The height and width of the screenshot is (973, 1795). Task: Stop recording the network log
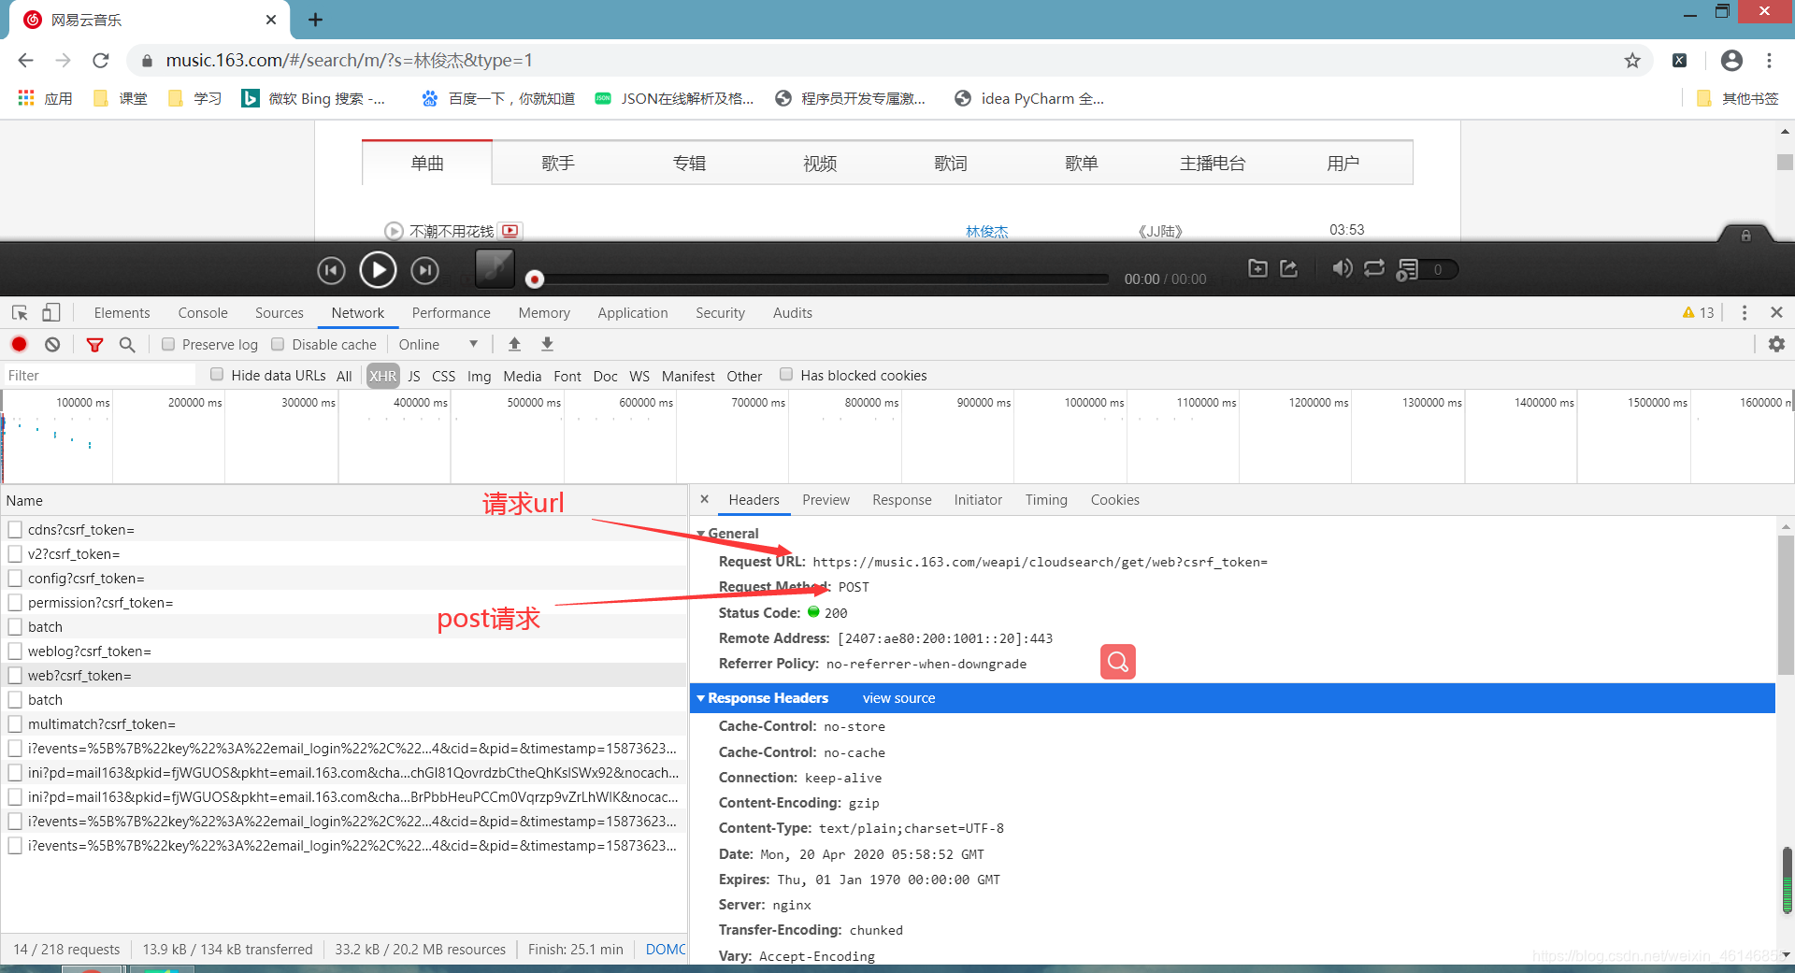pos(19,344)
